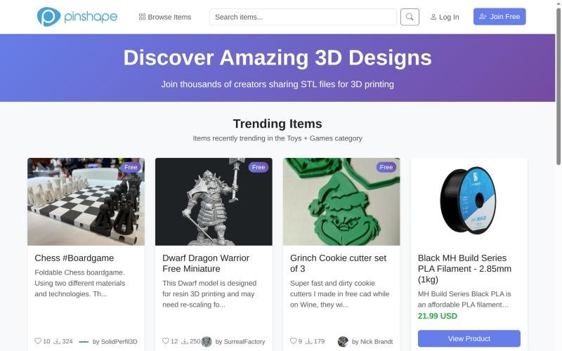Click the Trending Items heading

[277, 124]
